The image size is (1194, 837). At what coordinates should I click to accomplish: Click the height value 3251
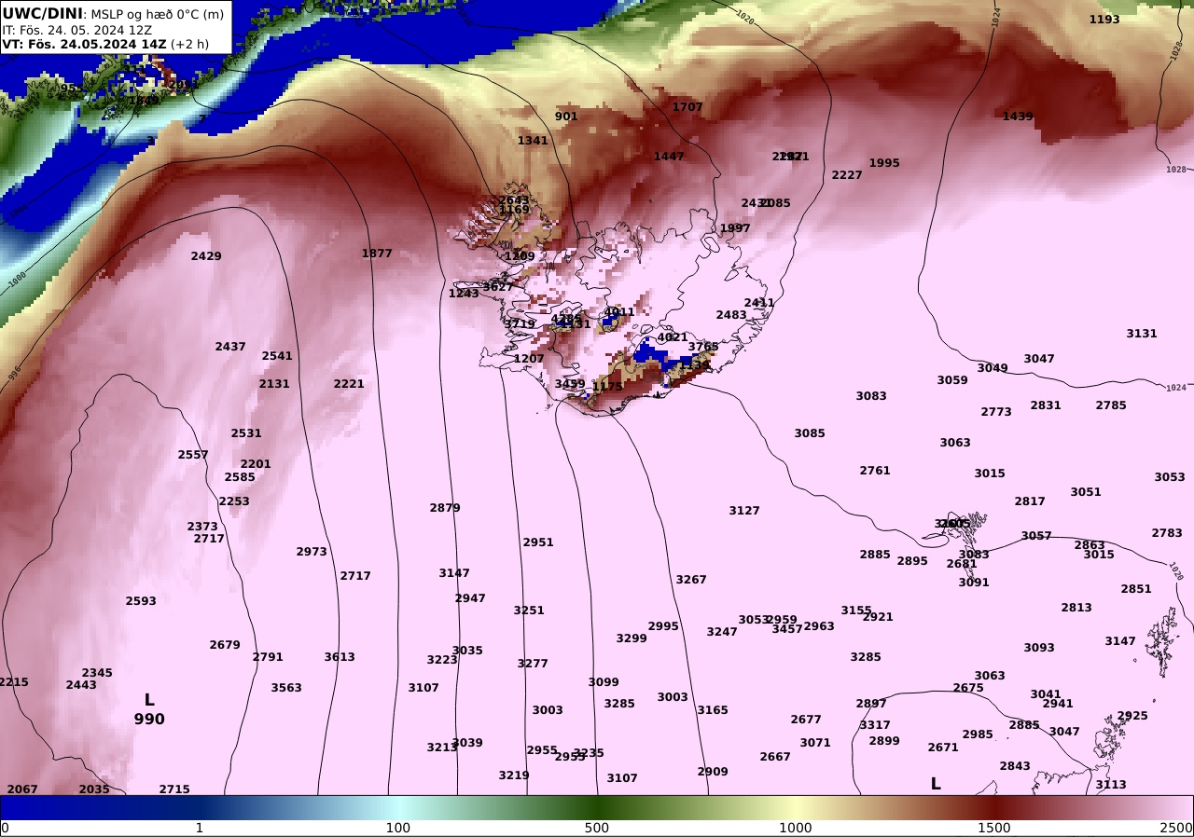click(529, 611)
